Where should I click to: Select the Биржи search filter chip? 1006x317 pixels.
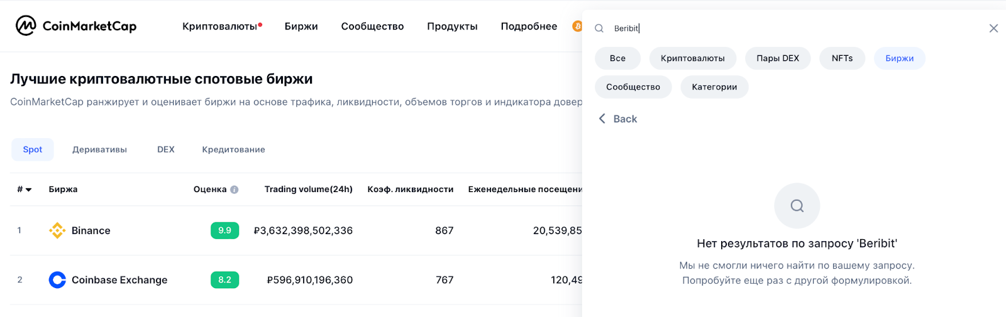click(899, 58)
